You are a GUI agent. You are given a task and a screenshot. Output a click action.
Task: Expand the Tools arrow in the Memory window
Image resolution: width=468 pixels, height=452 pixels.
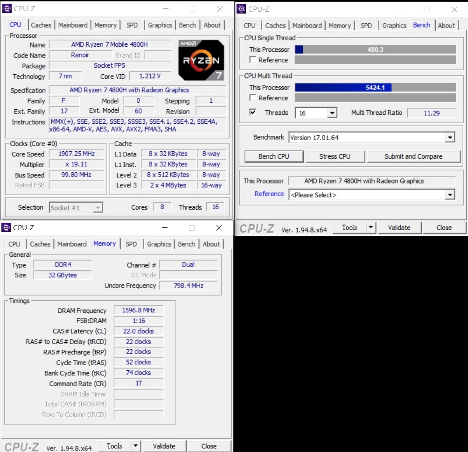point(135,446)
